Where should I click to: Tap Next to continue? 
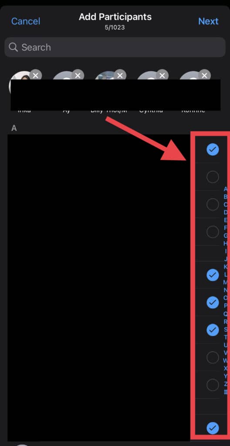click(208, 21)
